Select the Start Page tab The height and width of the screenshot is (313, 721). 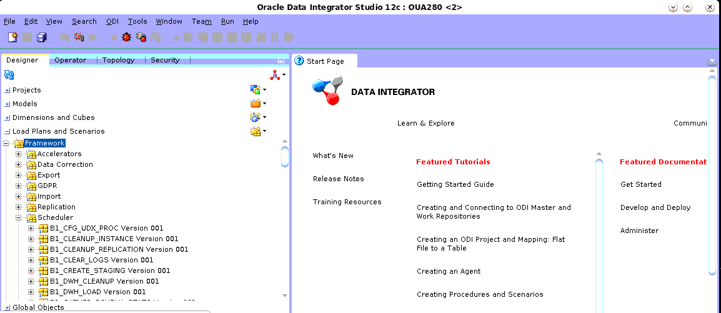click(325, 61)
